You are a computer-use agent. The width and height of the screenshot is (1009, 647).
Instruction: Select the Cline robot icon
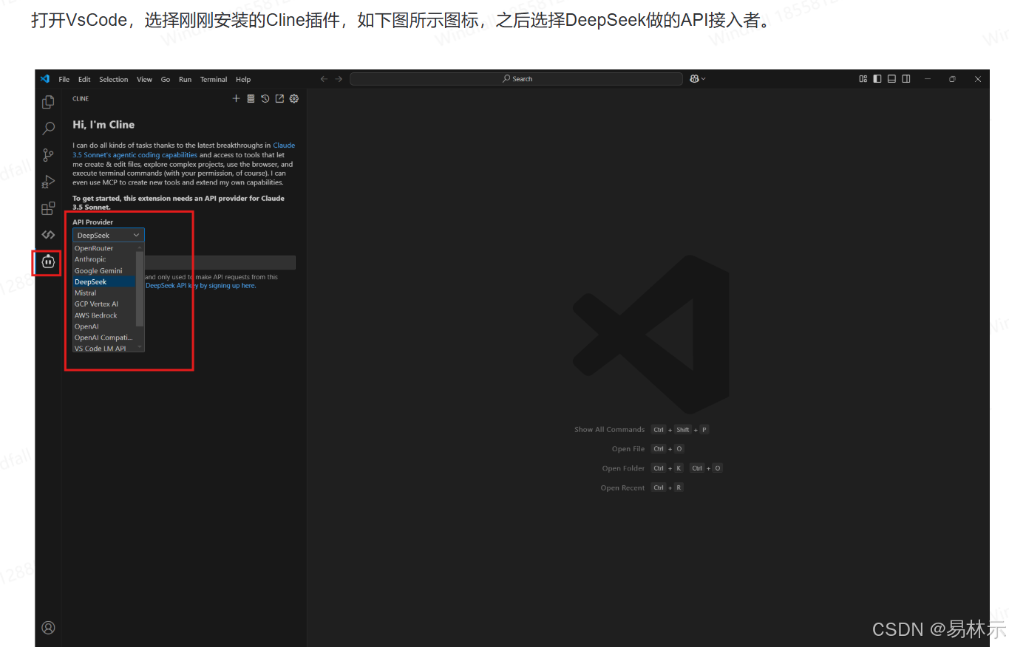(x=48, y=261)
